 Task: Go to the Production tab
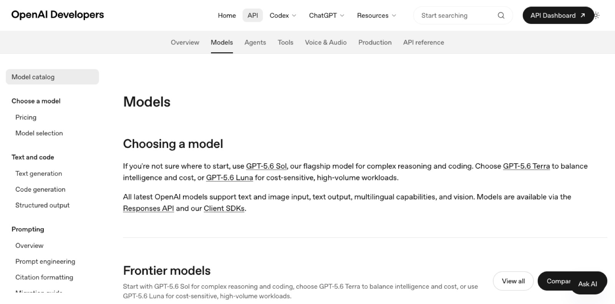click(375, 42)
